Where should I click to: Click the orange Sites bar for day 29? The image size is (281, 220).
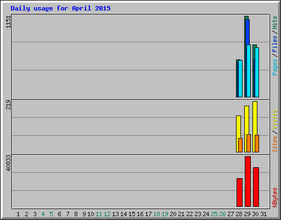[x=249, y=143]
